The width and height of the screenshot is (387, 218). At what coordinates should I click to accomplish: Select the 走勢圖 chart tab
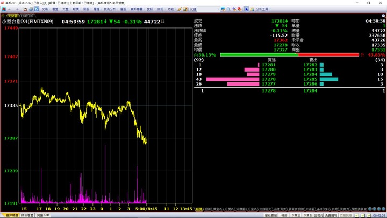12,16
